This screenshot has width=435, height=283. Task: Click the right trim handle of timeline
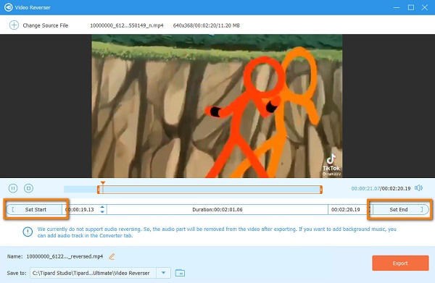pyautogui.click(x=321, y=190)
